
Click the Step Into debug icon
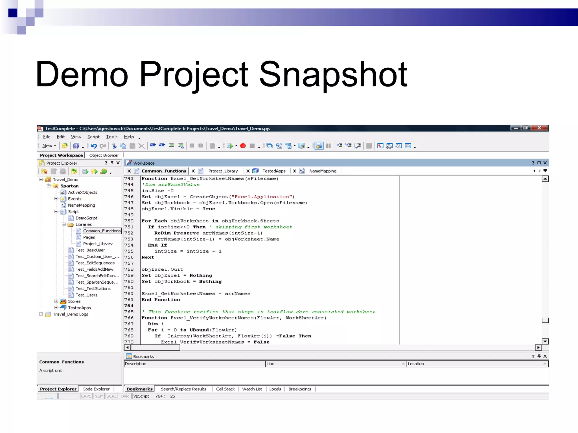(340, 145)
